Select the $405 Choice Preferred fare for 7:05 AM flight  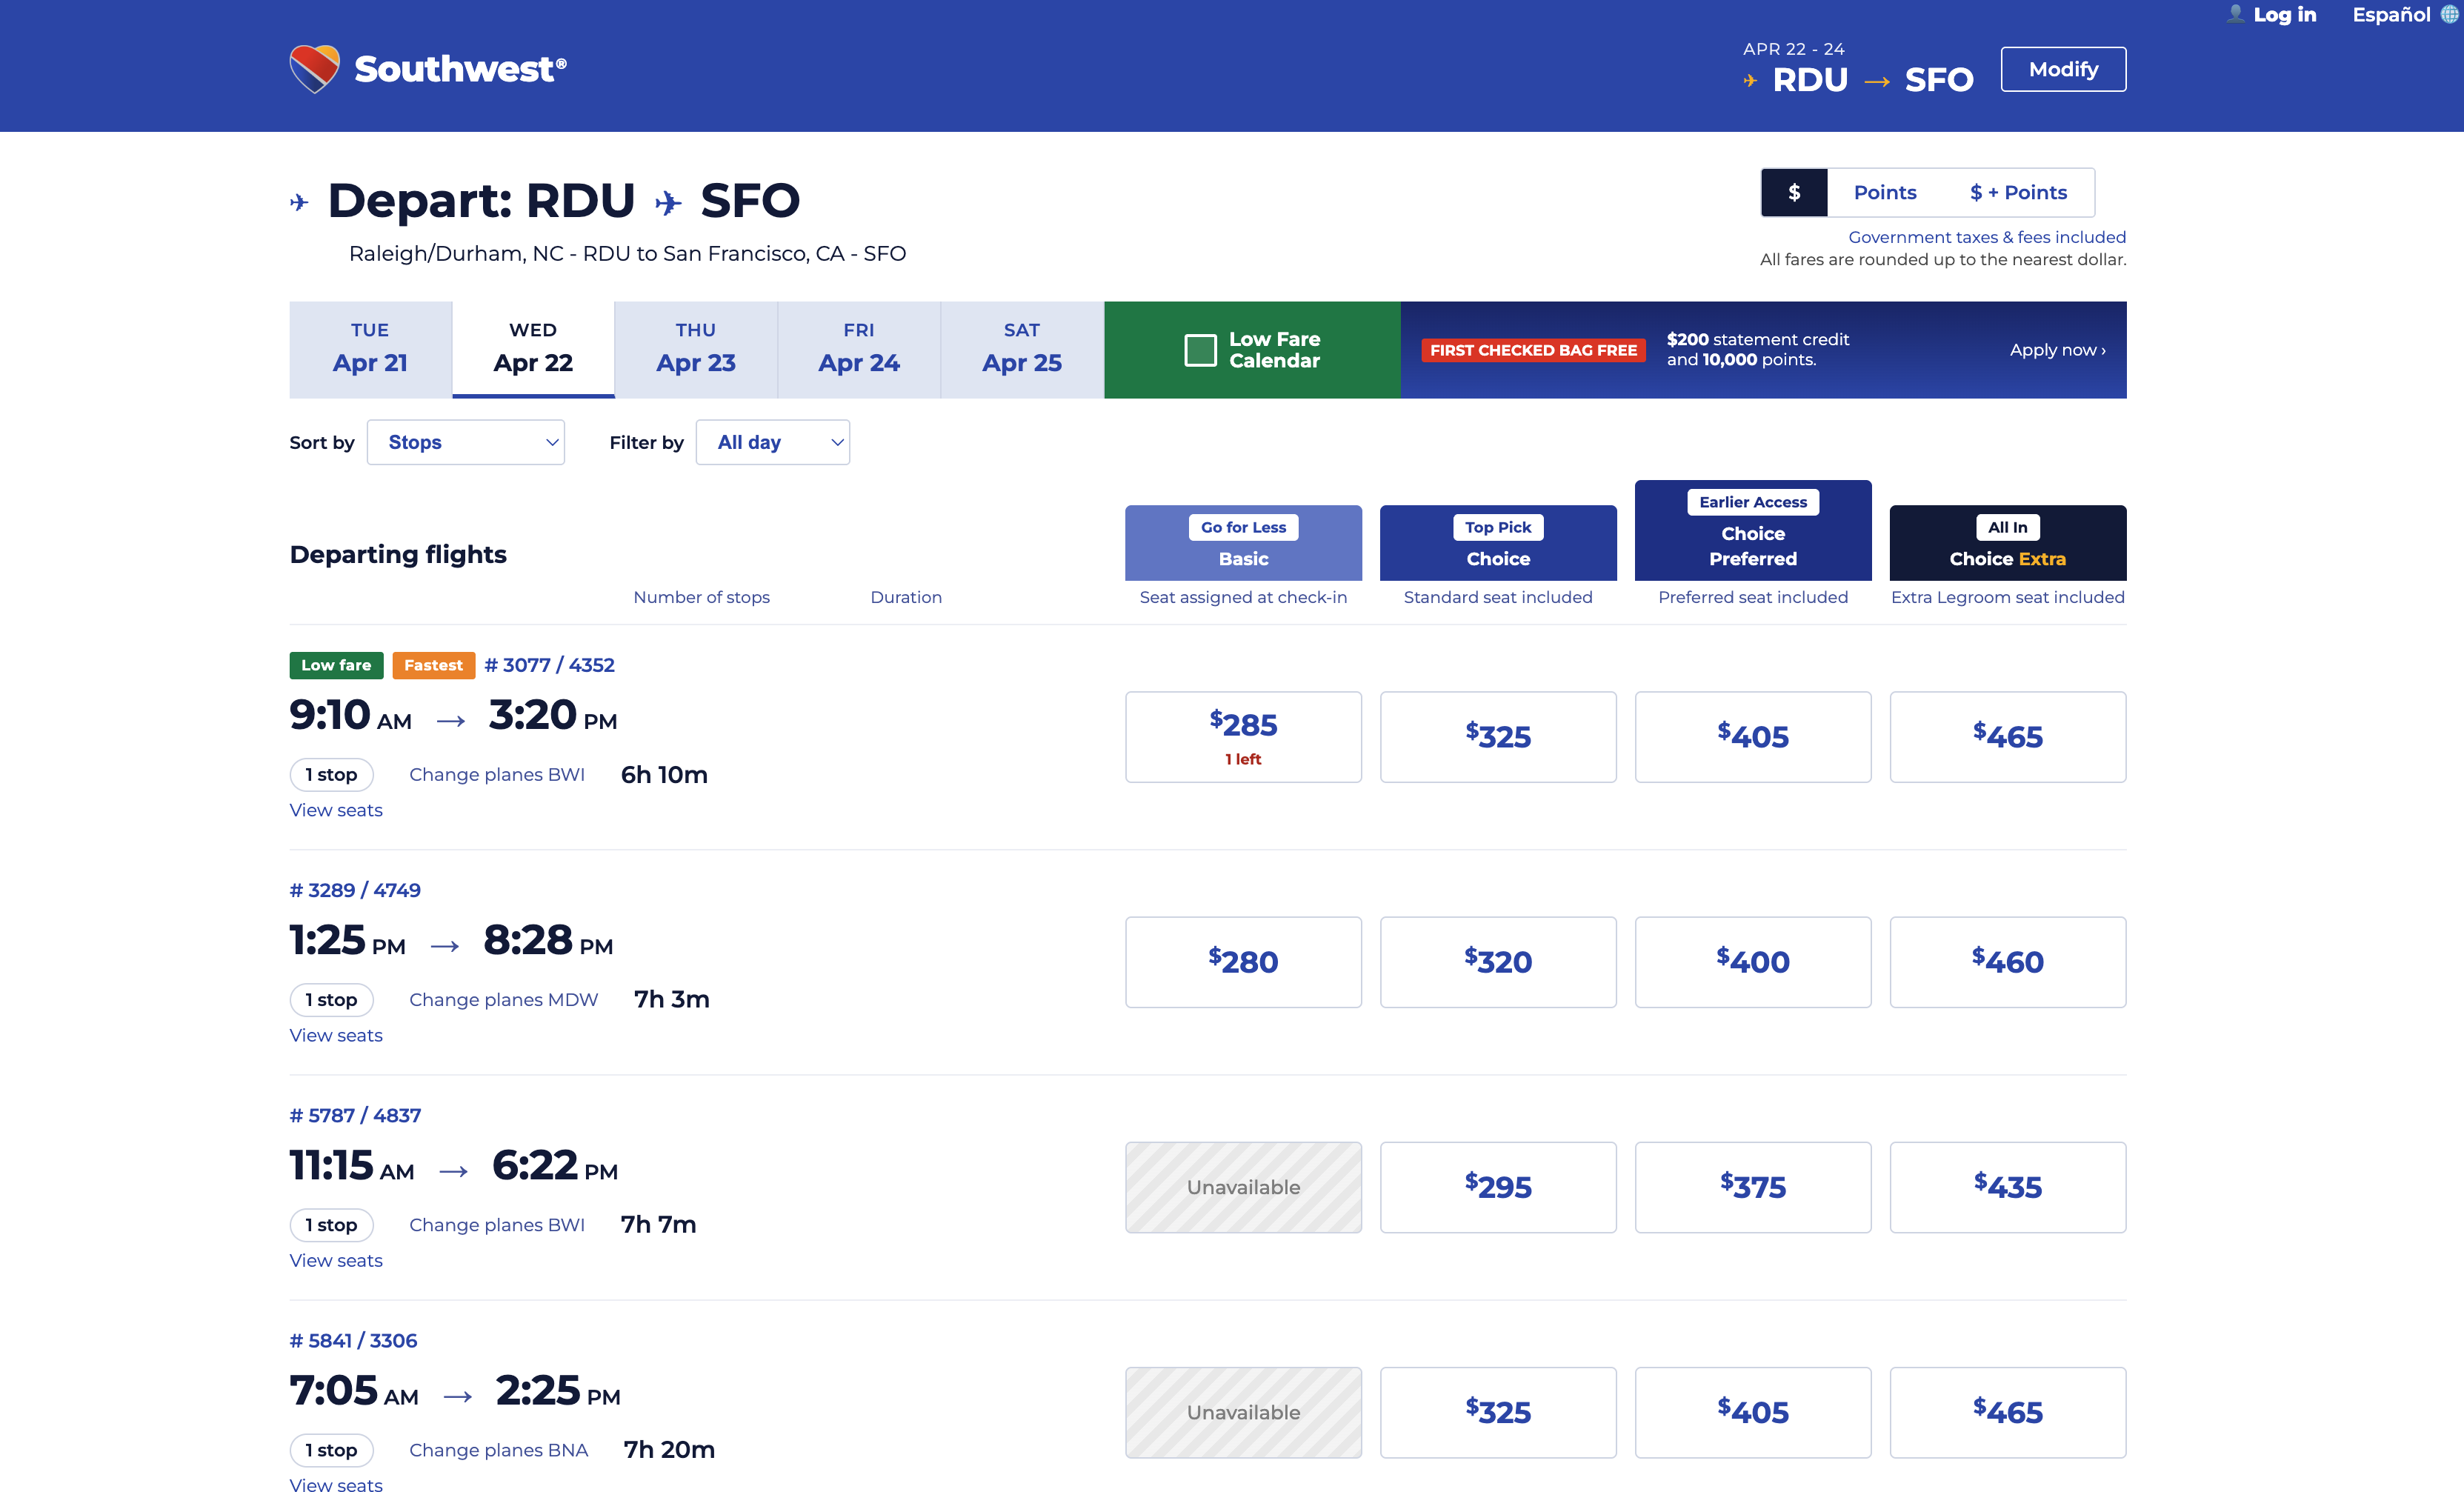coord(1753,1412)
